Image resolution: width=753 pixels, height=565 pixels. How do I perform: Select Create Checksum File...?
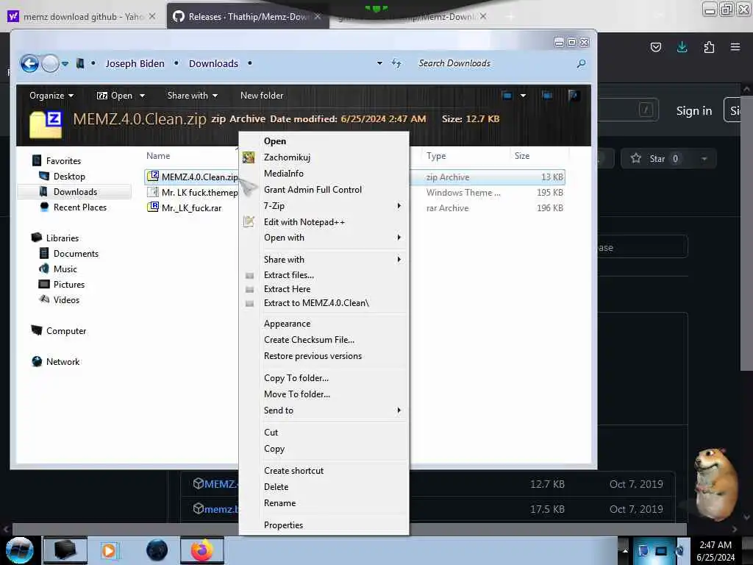[x=309, y=340]
